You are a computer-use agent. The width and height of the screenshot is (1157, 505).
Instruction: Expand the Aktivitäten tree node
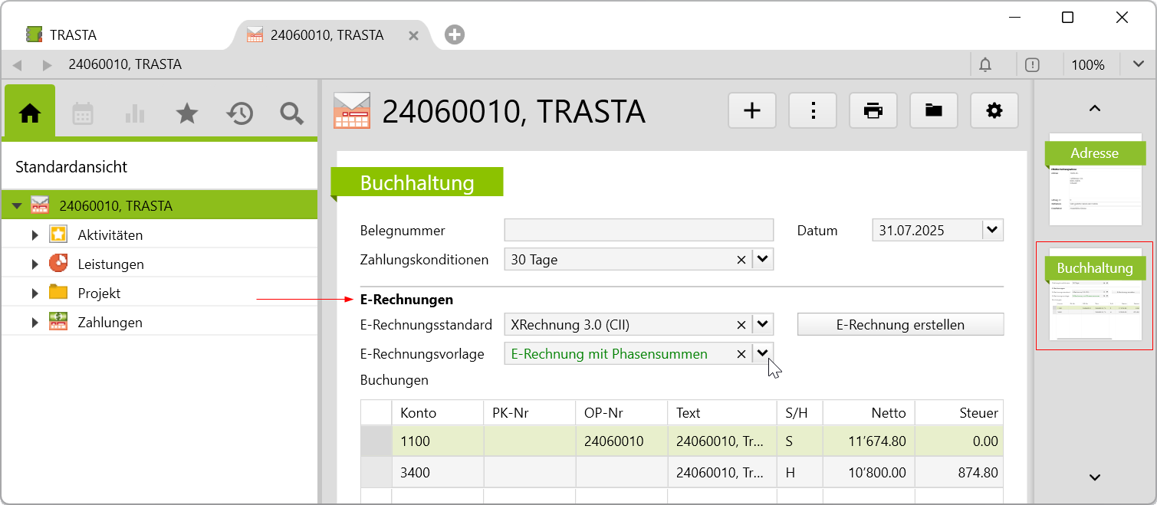[x=35, y=235]
